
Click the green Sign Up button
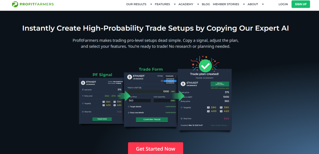(301, 4)
